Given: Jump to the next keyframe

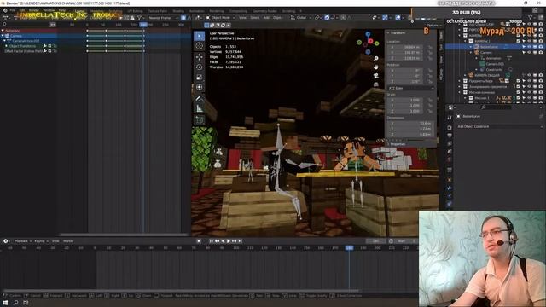Looking at the screenshot, I should (x=234, y=240).
